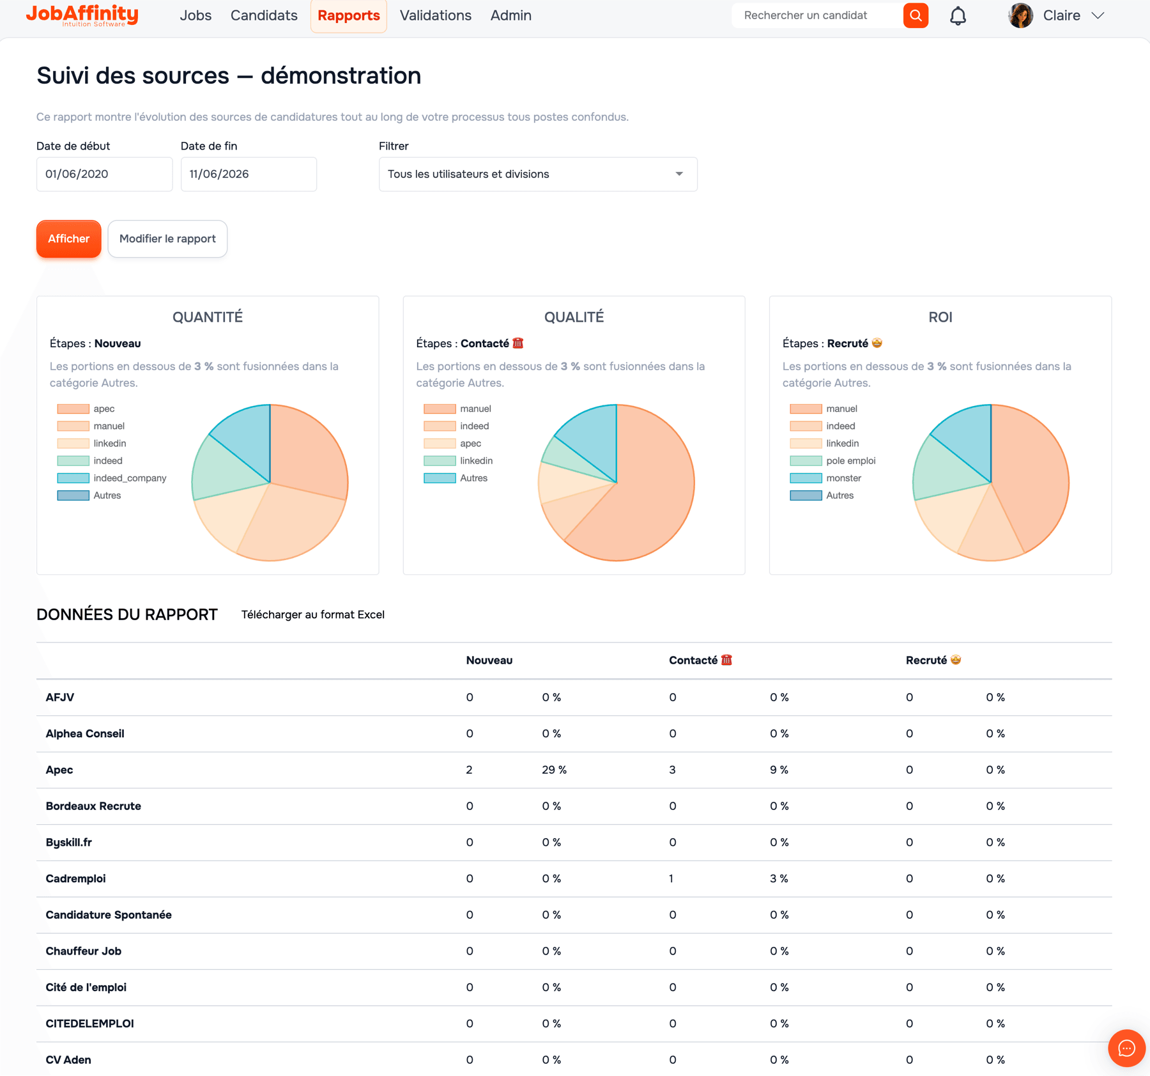Click Claire's profile avatar
The image size is (1150, 1076).
click(x=1020, y=15)
